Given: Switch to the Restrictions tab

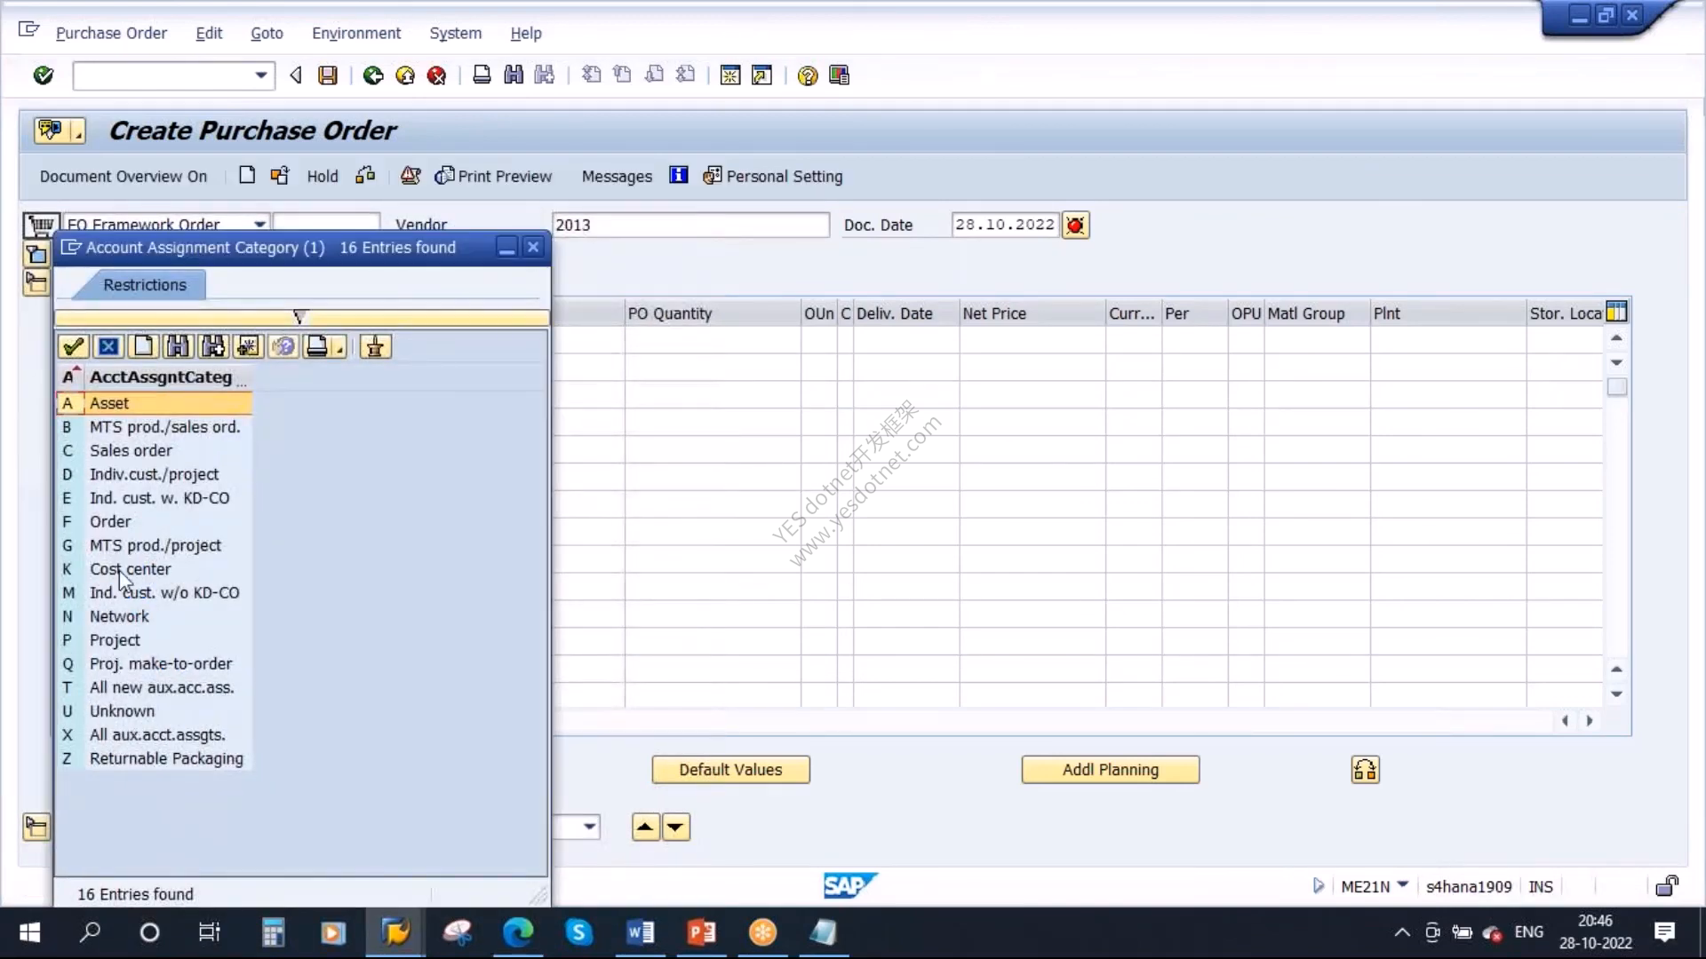Looking at the screenshot, I should tap(145, 285).
